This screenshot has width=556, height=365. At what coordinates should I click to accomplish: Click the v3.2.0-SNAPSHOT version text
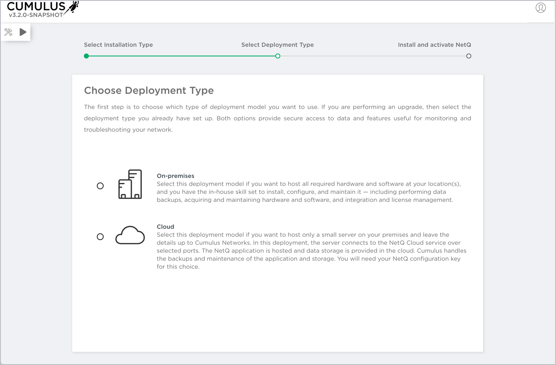click(36, 15)
